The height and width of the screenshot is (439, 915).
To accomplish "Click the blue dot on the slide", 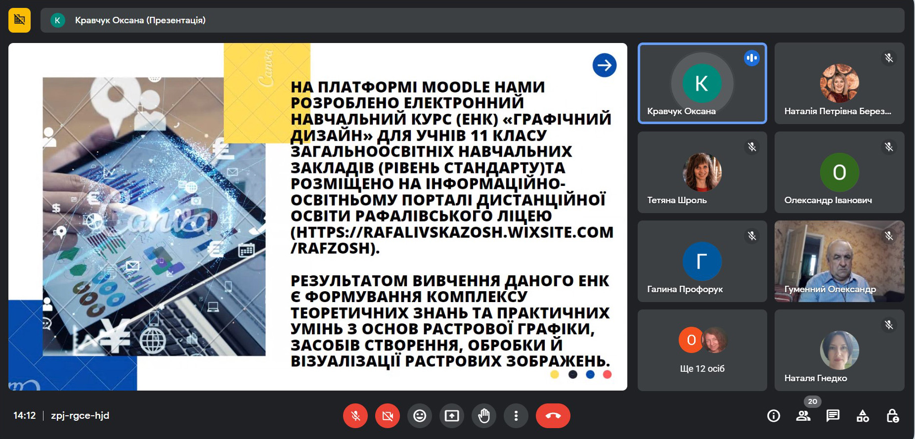I will click(x=590, y=374).
